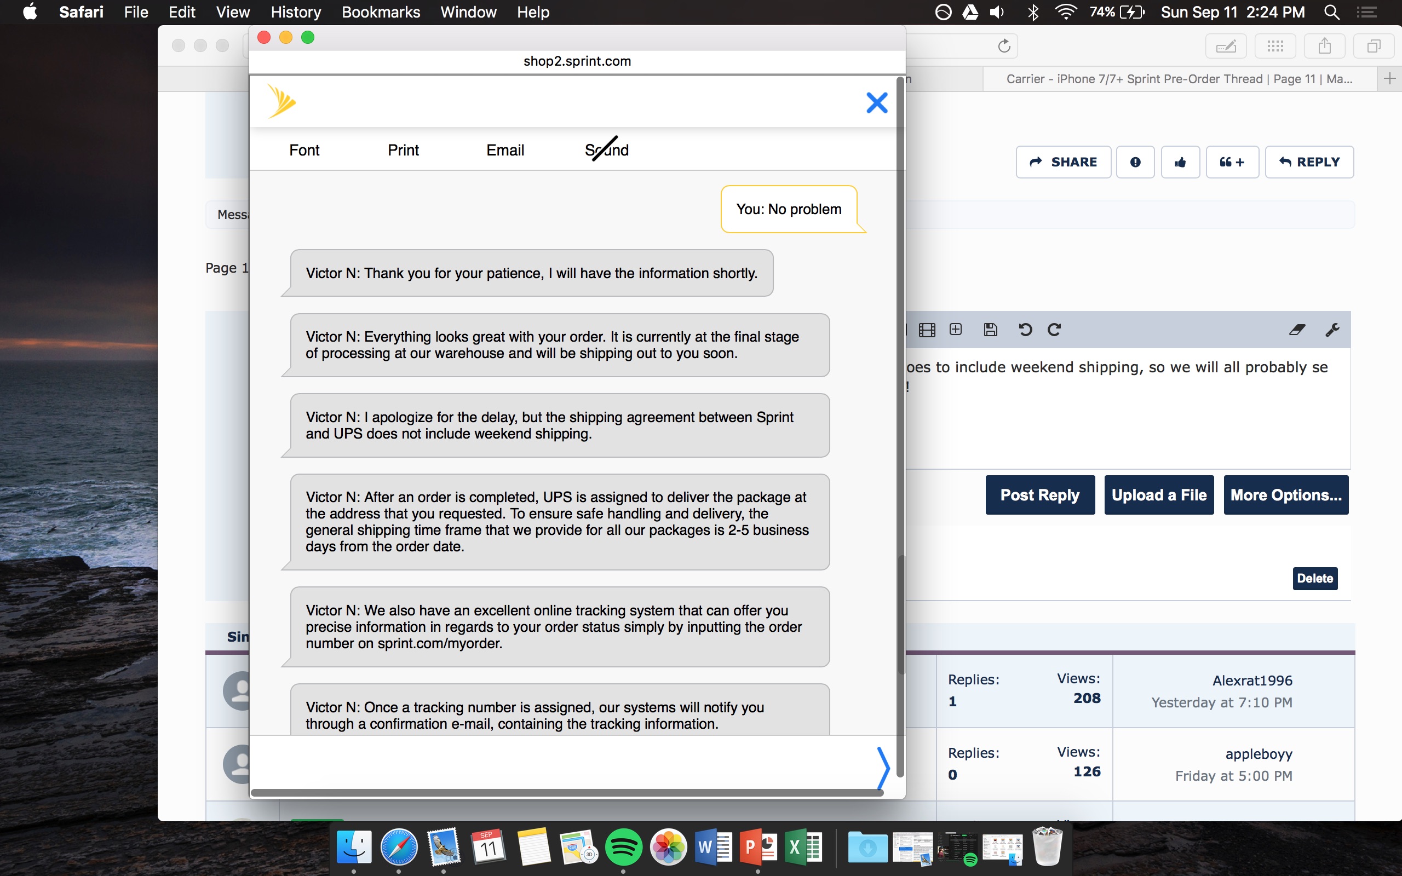Click the redo icon in reply editor
This screenshot has height=876, width=1402.
[1054, 330]
